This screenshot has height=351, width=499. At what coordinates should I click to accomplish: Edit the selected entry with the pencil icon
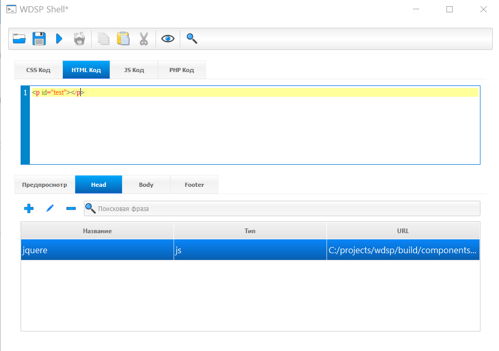pos(50,208)
